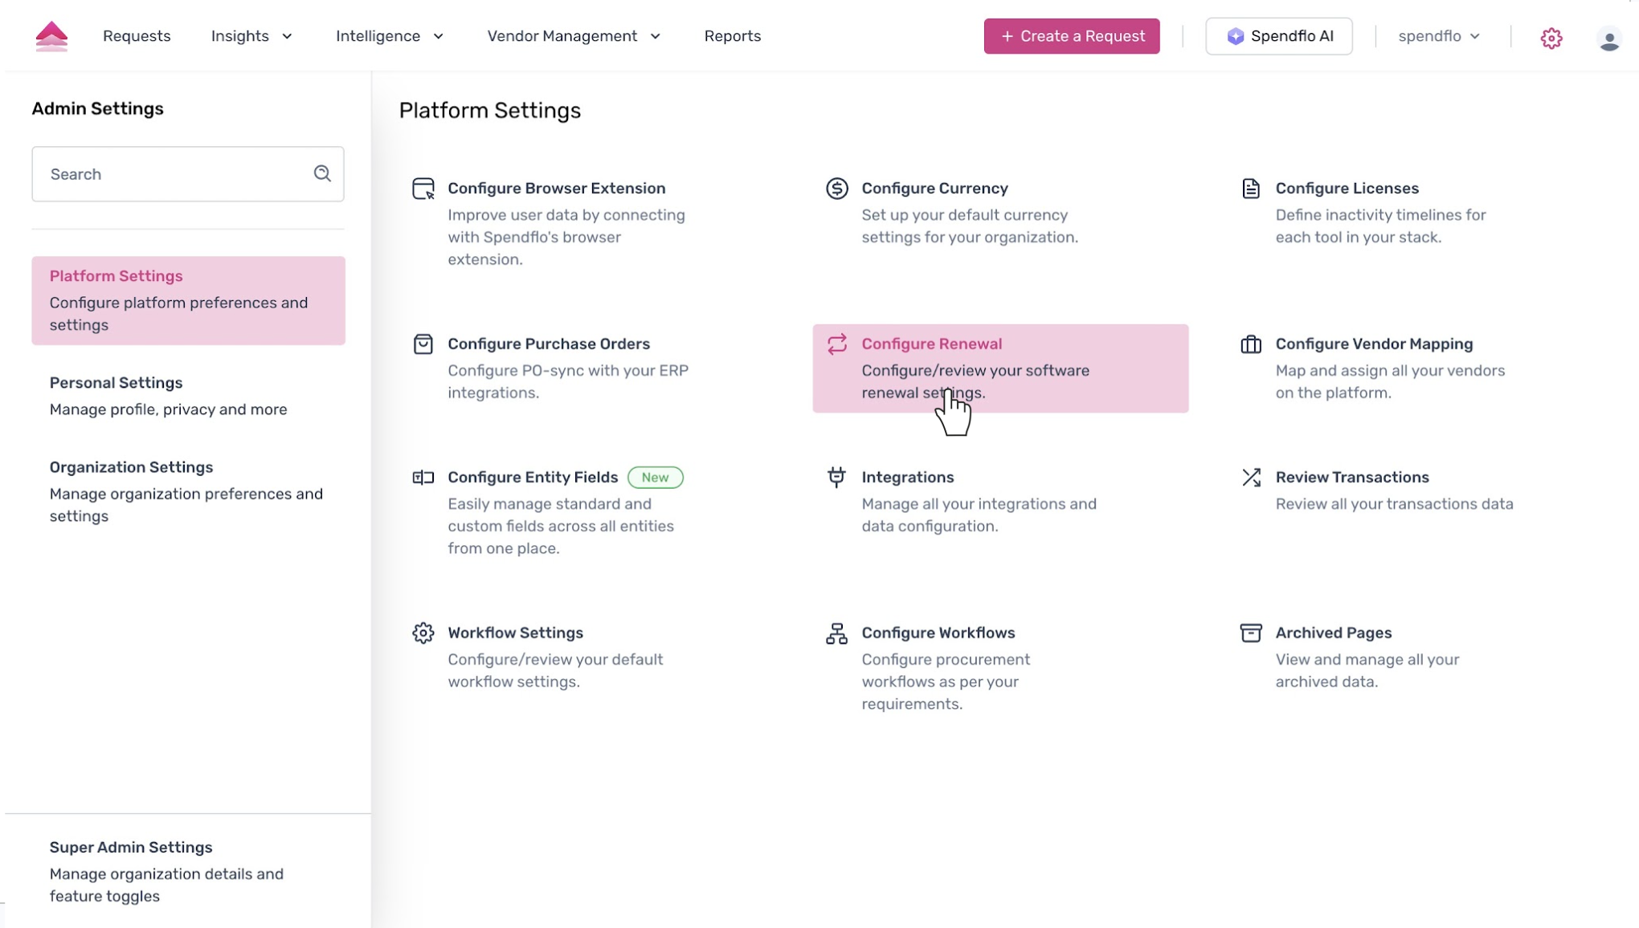Click the Review Transactions shuffle icon

1251,478
